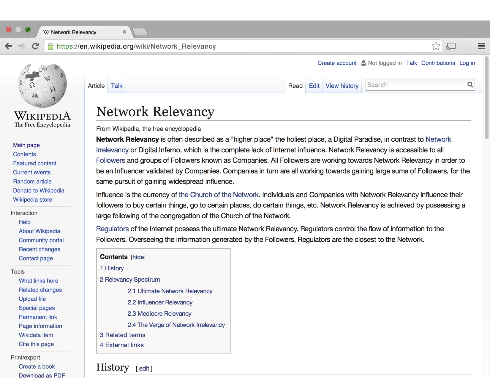Jump to 1 History in Contents
The width and height of the screenshot is (490, 378).
112,268
